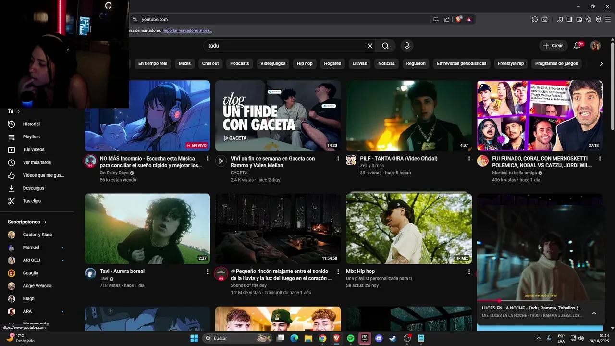Open the On Rainy Days channel name
This screenshot has width=615, height=346.
(114, 173)
